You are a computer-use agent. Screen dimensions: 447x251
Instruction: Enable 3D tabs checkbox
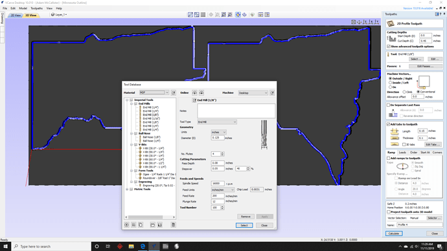404,144
